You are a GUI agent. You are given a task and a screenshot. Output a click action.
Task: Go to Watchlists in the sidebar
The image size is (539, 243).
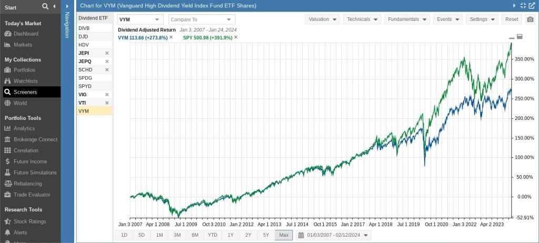tap(25, 81)
